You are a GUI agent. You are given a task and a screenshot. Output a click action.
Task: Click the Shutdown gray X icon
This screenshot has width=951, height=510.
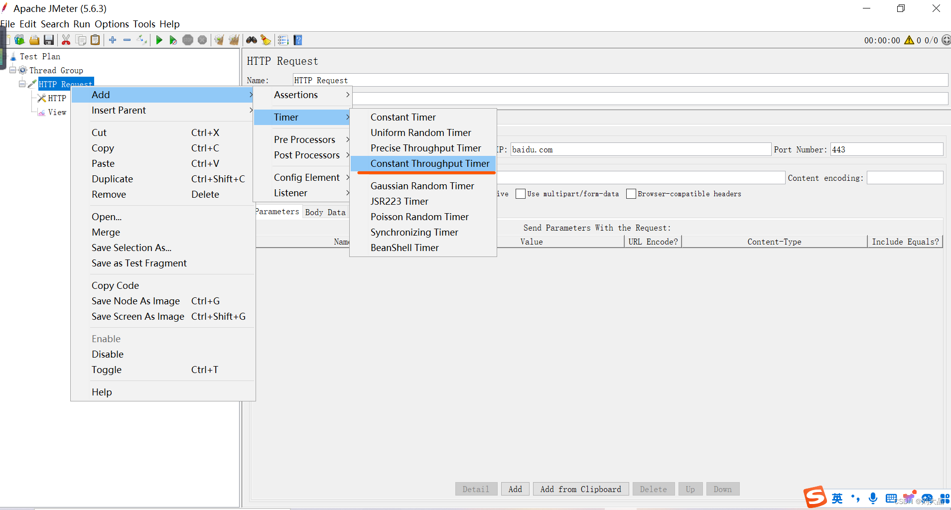click(x=202, y=40)
